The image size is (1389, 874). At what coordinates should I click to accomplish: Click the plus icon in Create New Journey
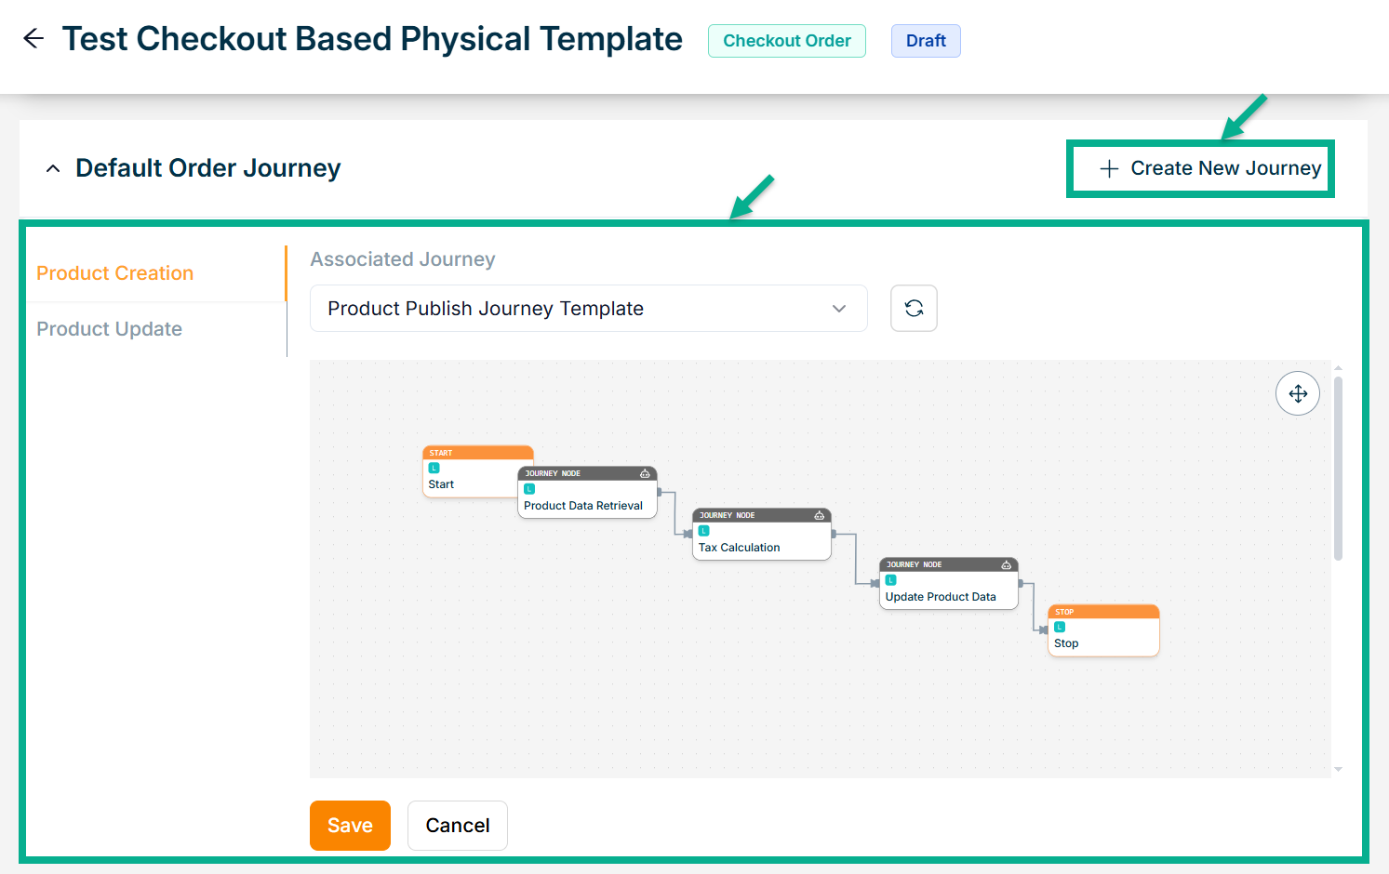pyautogui.click(x=1109, y=168)
